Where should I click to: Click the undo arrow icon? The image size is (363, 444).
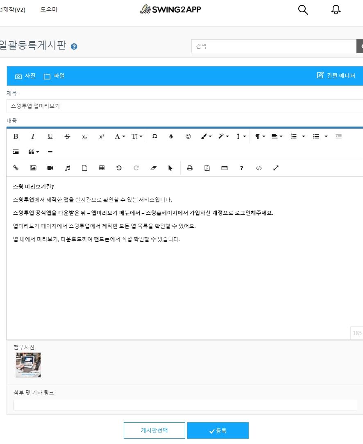[x=119, y=168]
